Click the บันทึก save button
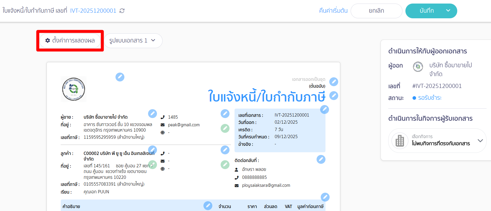Image resolution: width=491 pixels, height=211 pixels. click(x=427, y=11)
